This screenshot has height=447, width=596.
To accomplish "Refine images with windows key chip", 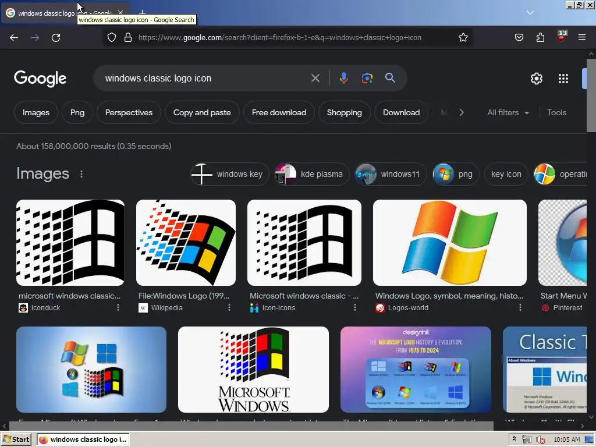I will pos(229,174).
